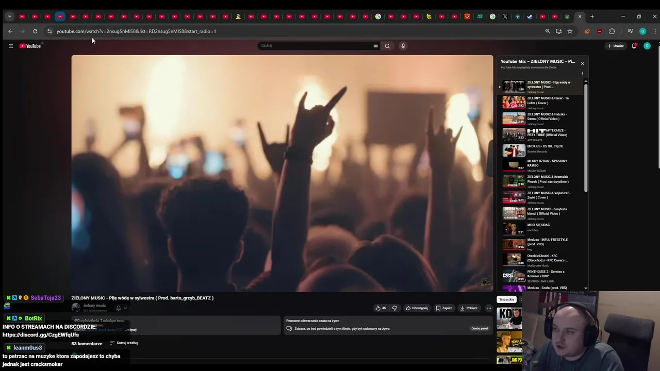Image resolution: width=660 pixels, height=371 pixels.
Task: Play Patciks - Dama from the mix
Action: tap(540, 119)
